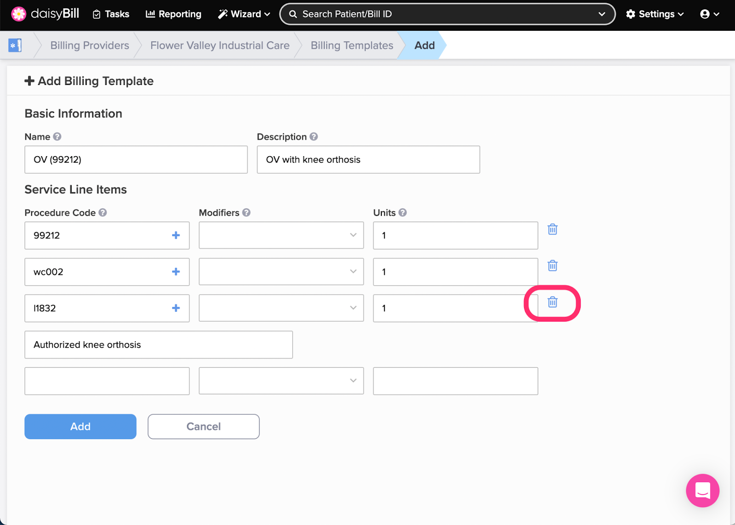Cancel the billing template creation

(203, 426)
